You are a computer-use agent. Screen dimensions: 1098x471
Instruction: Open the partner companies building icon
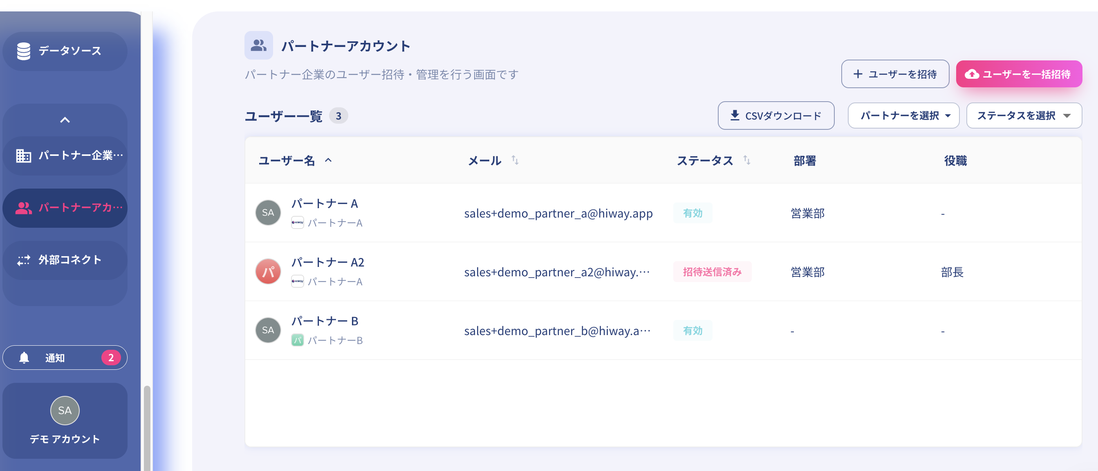(x=23, y=156)
